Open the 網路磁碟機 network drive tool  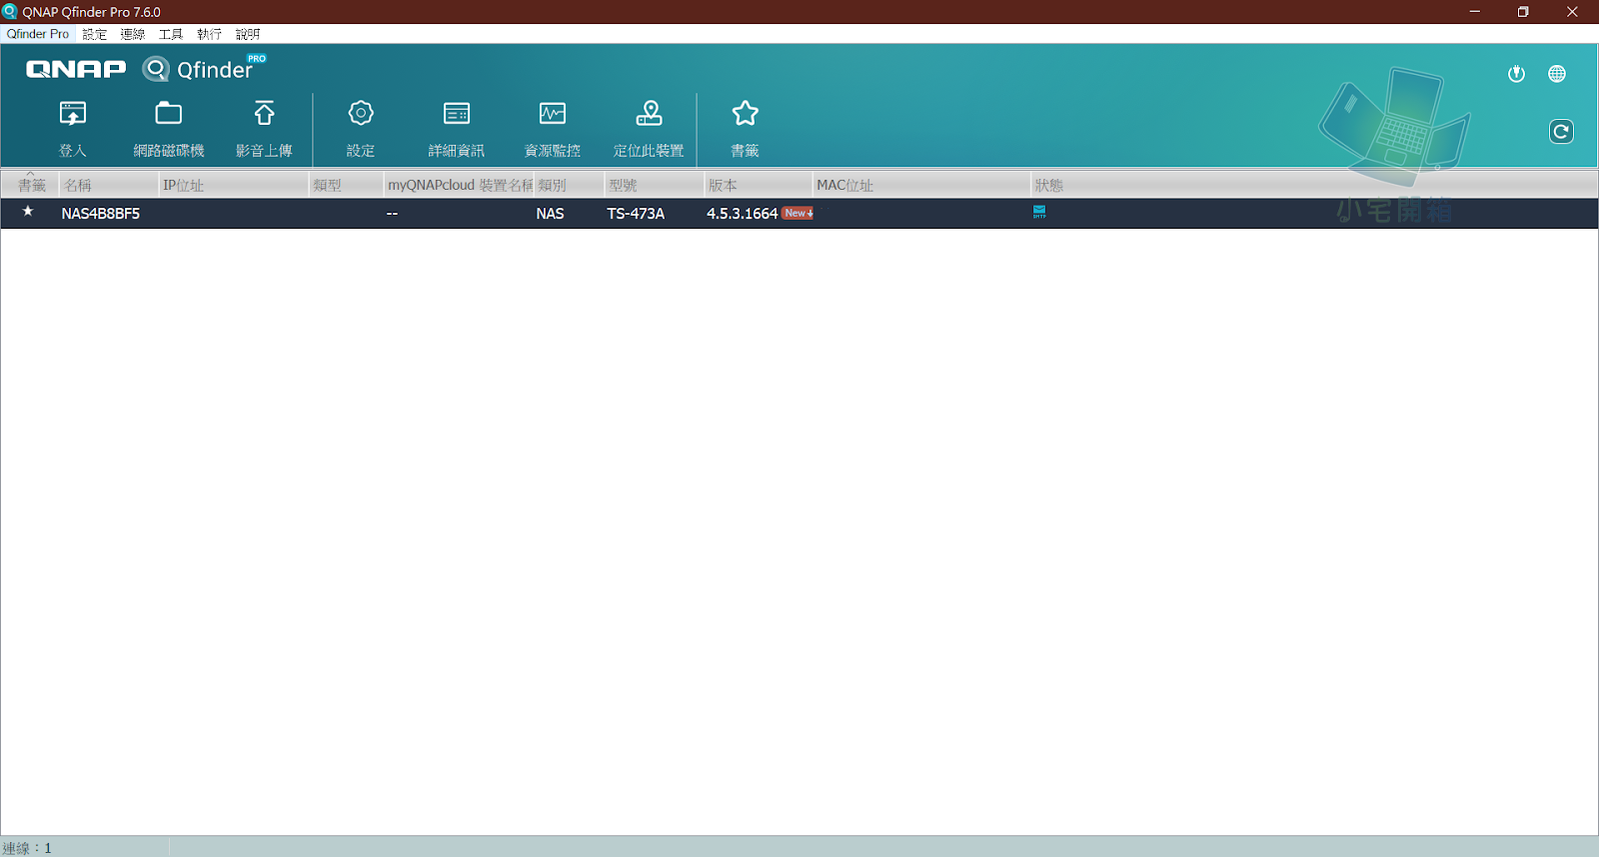pyautogui.click(x=169, y=128)
